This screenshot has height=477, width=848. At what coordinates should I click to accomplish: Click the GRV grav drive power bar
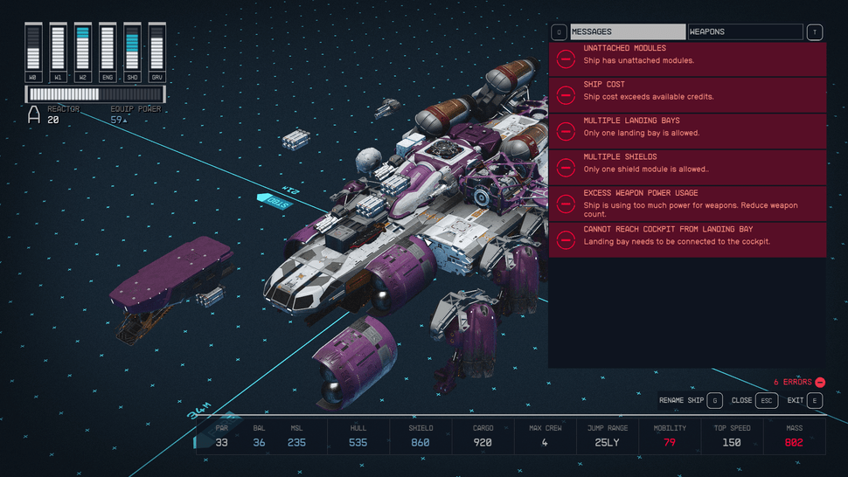click(x=157, y=47)
